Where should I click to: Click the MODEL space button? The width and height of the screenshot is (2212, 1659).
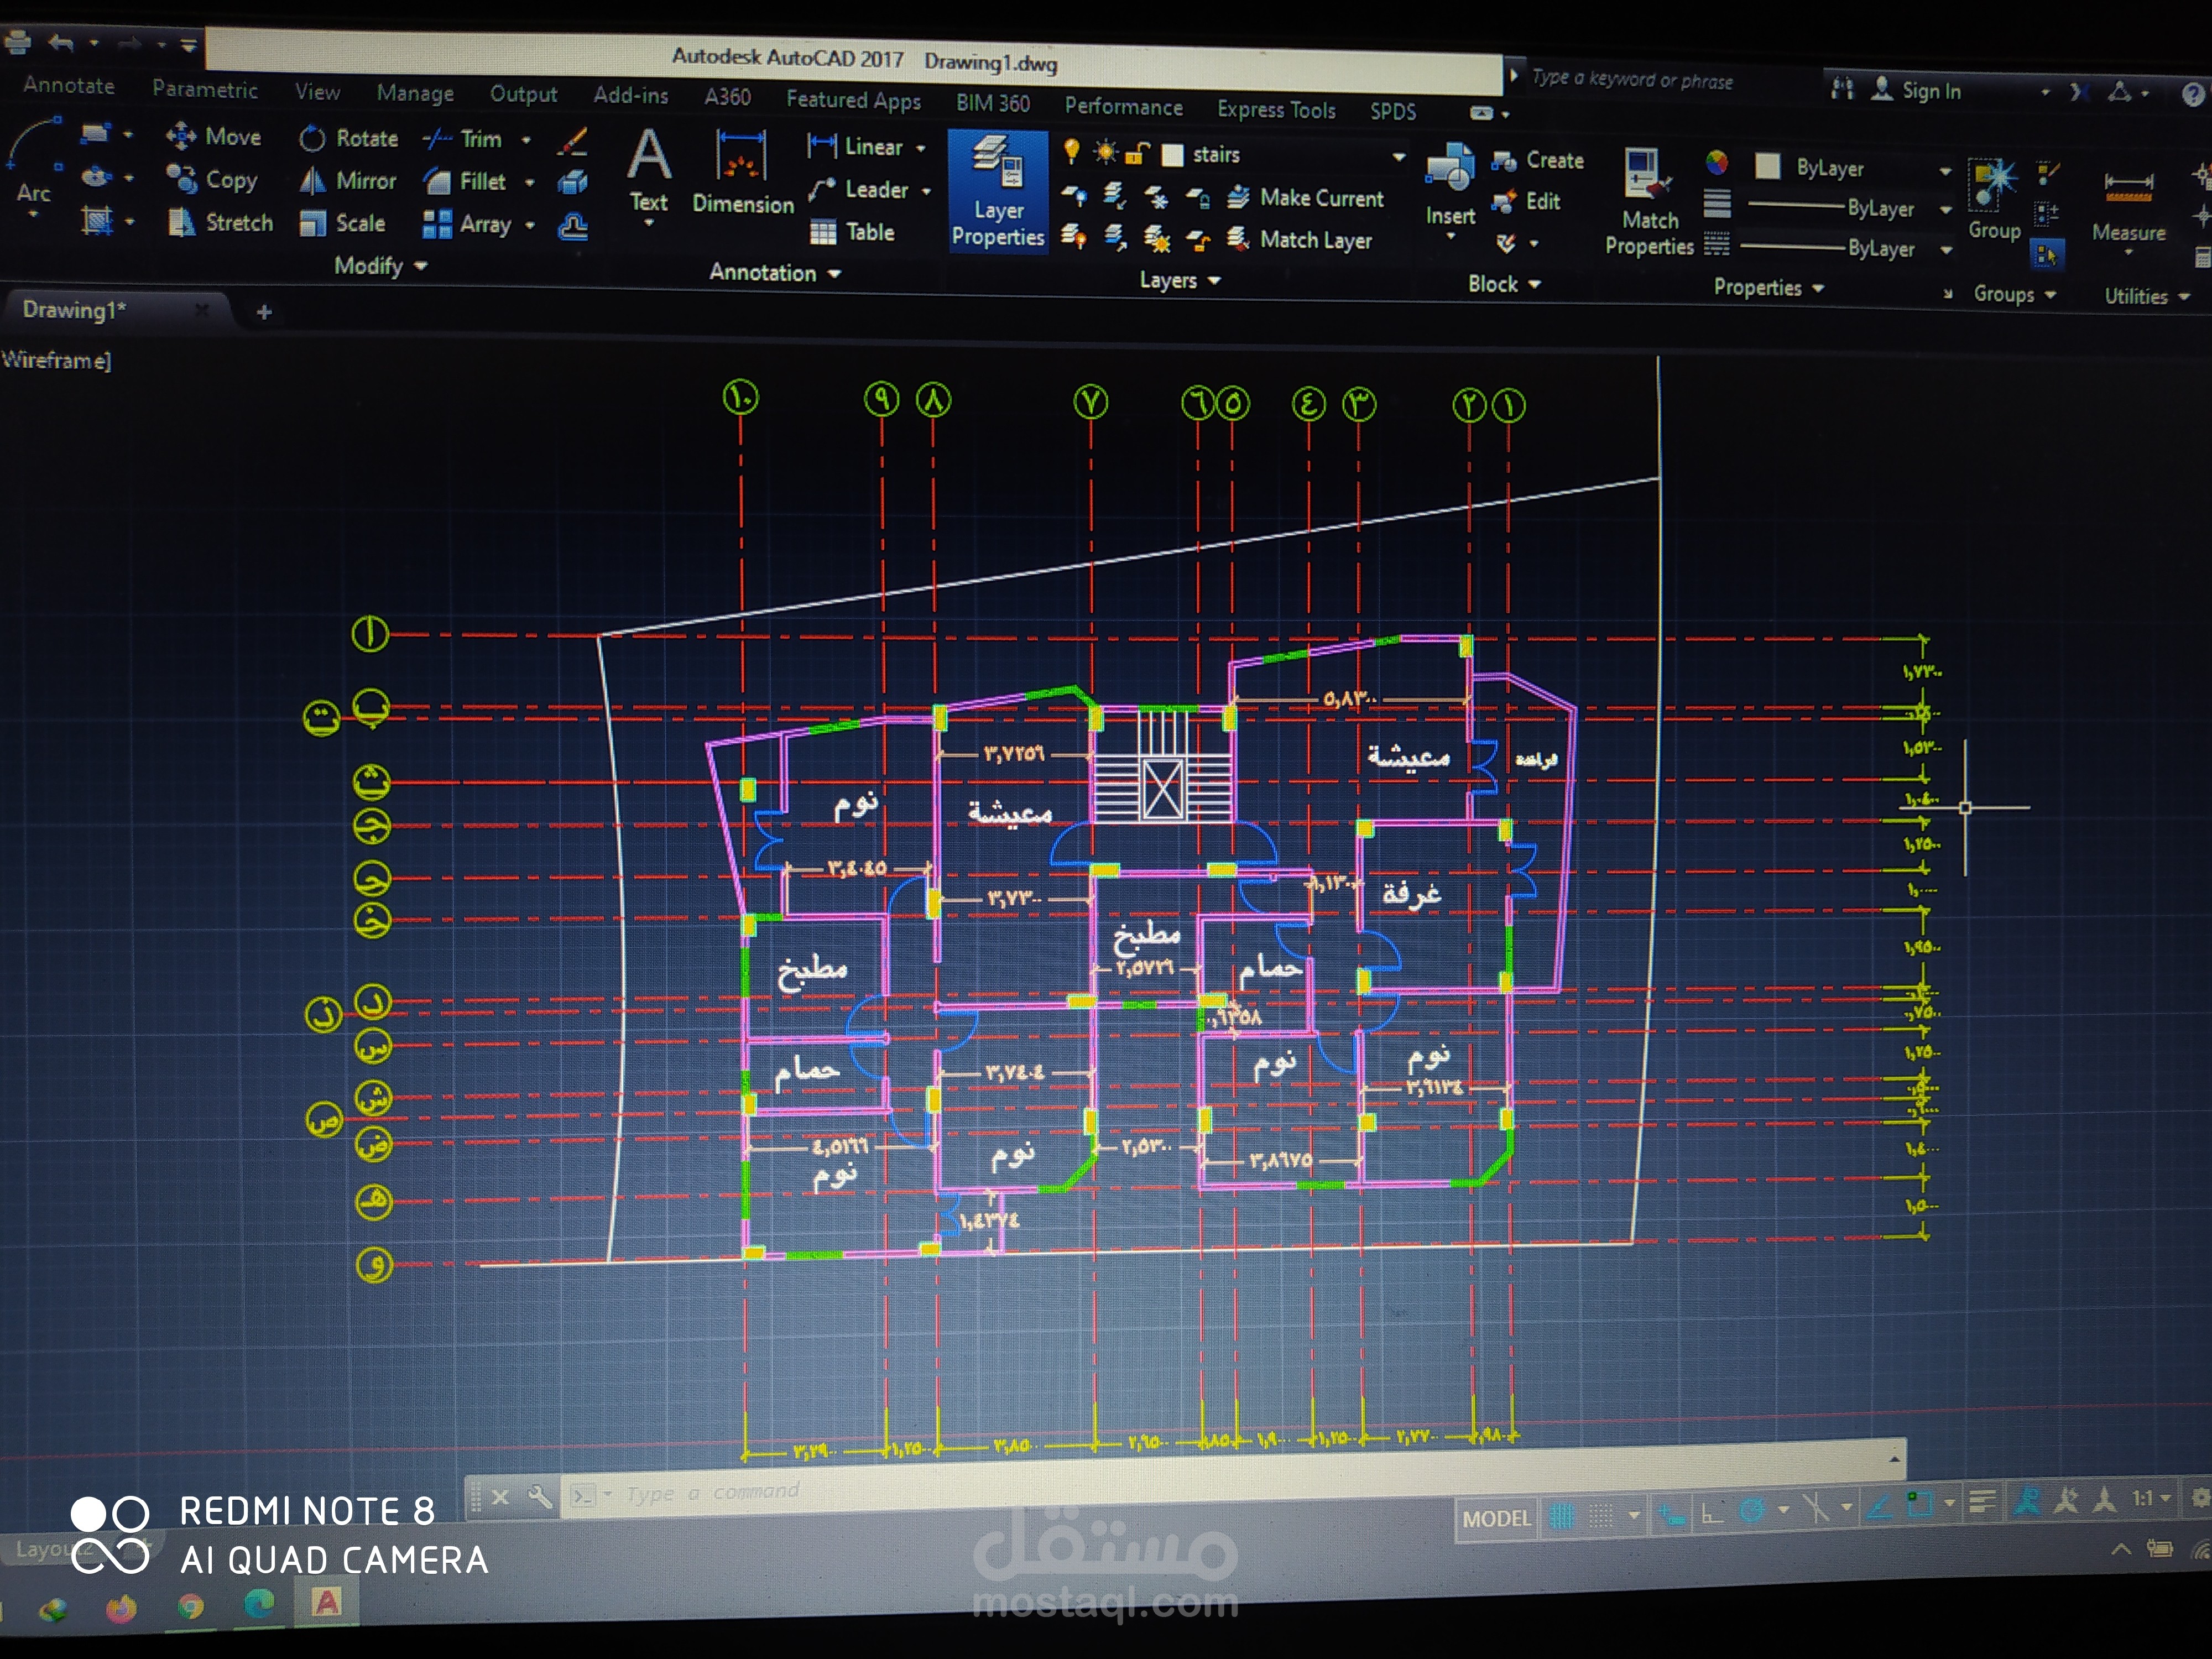(1496, 1519)
